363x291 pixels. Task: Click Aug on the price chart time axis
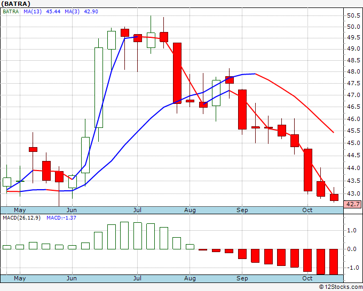click(190, 210)
